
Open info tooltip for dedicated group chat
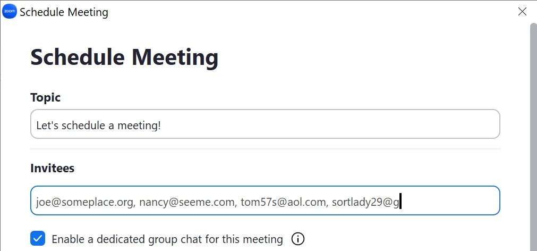(298, 239)
